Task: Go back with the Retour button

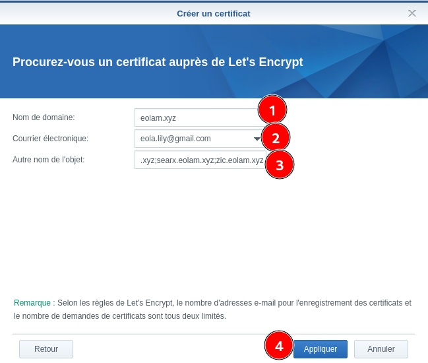Action: [46, 349]
